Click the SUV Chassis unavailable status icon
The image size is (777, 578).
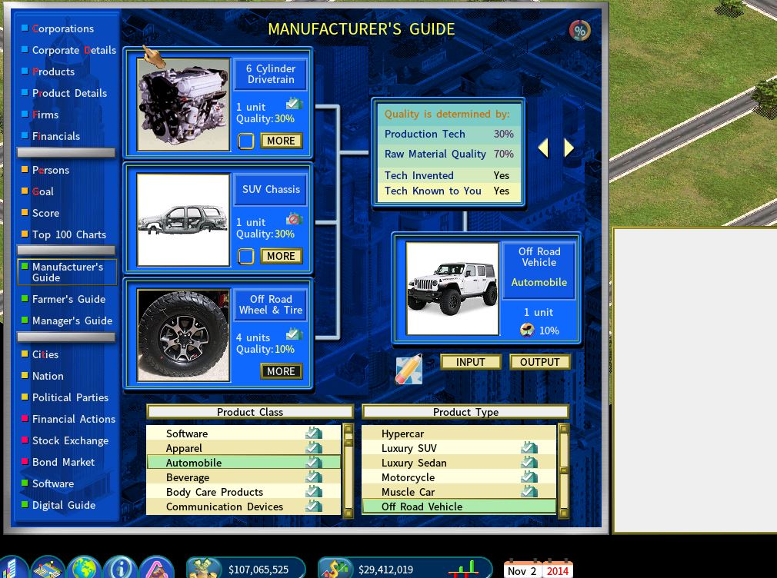pos(295,219)
